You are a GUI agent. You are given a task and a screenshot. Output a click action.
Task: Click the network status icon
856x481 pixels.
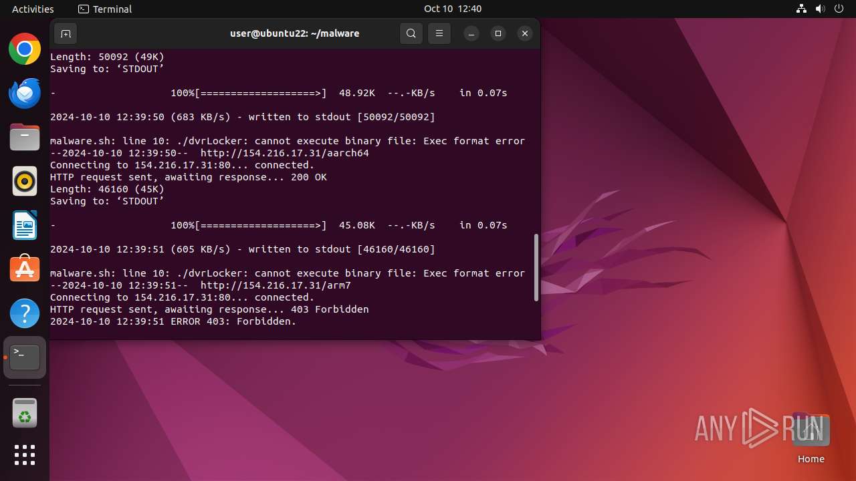802,9
